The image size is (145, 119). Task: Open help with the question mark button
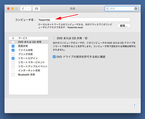[134, 106]
